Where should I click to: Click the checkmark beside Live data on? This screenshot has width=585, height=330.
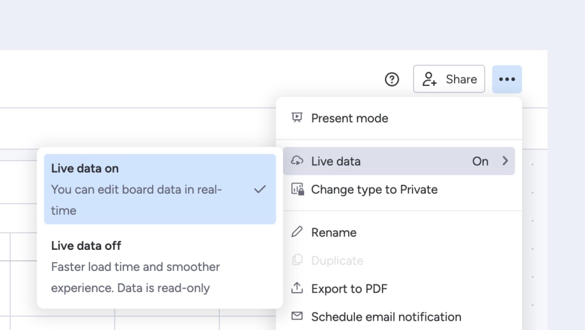(260, 189)
